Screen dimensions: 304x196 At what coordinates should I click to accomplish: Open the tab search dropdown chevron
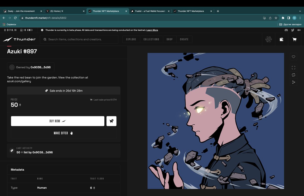pos(300,11)
